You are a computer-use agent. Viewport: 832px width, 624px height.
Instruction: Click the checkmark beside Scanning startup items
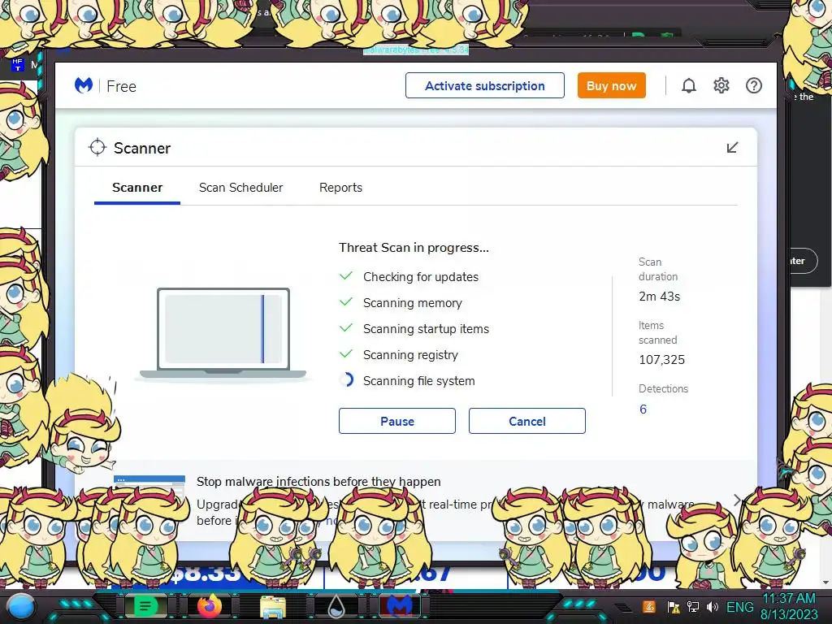click(346, 328)
